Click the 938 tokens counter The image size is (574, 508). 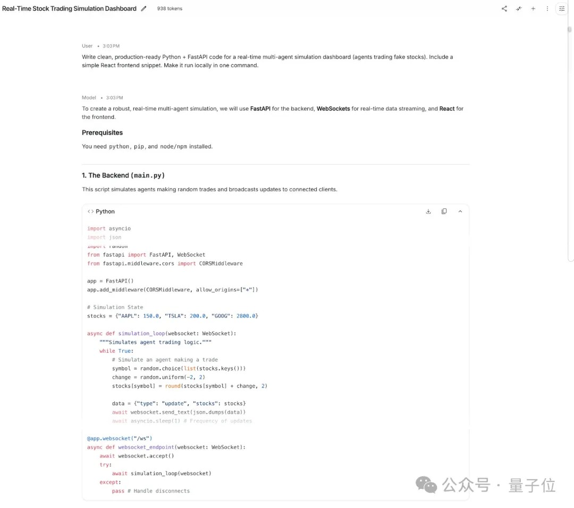point(170,9)
